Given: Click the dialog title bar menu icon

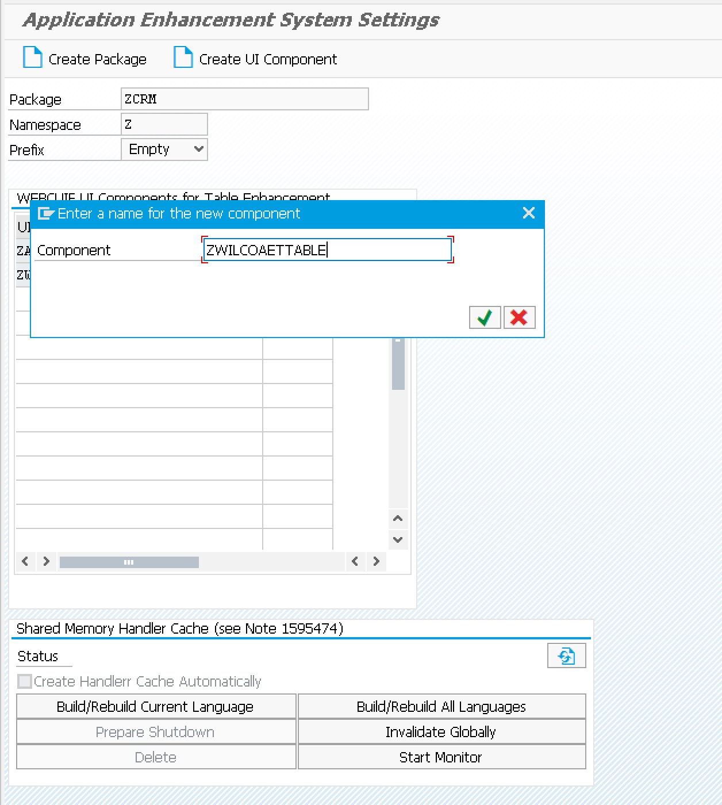Looking at the screenshot, I should pos(45,214).
